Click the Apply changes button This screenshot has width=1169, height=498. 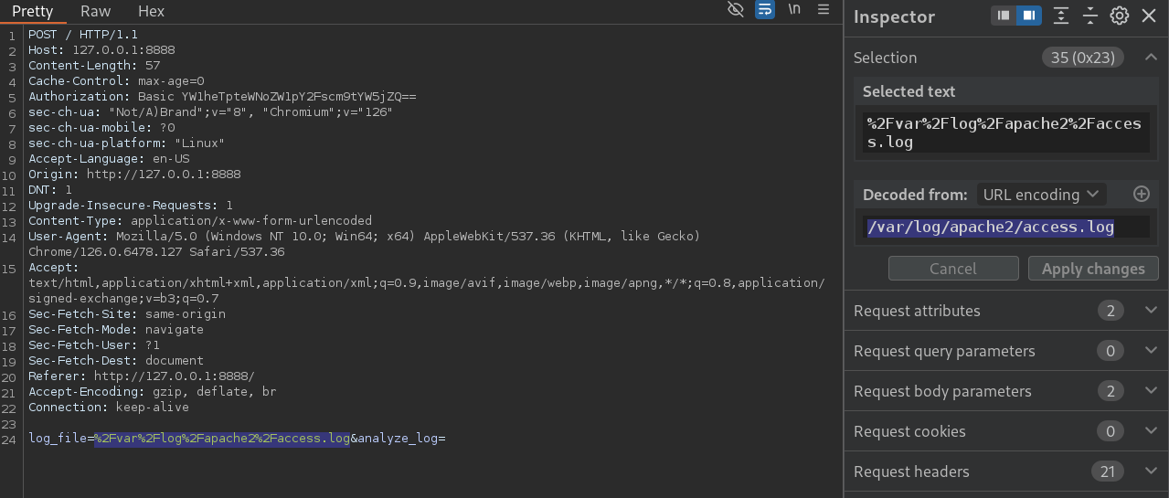1093,269
